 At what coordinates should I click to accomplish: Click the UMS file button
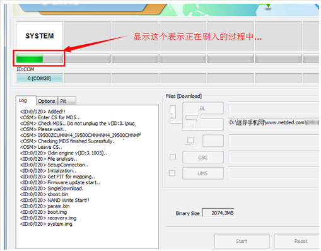click(x=203, y=173)
